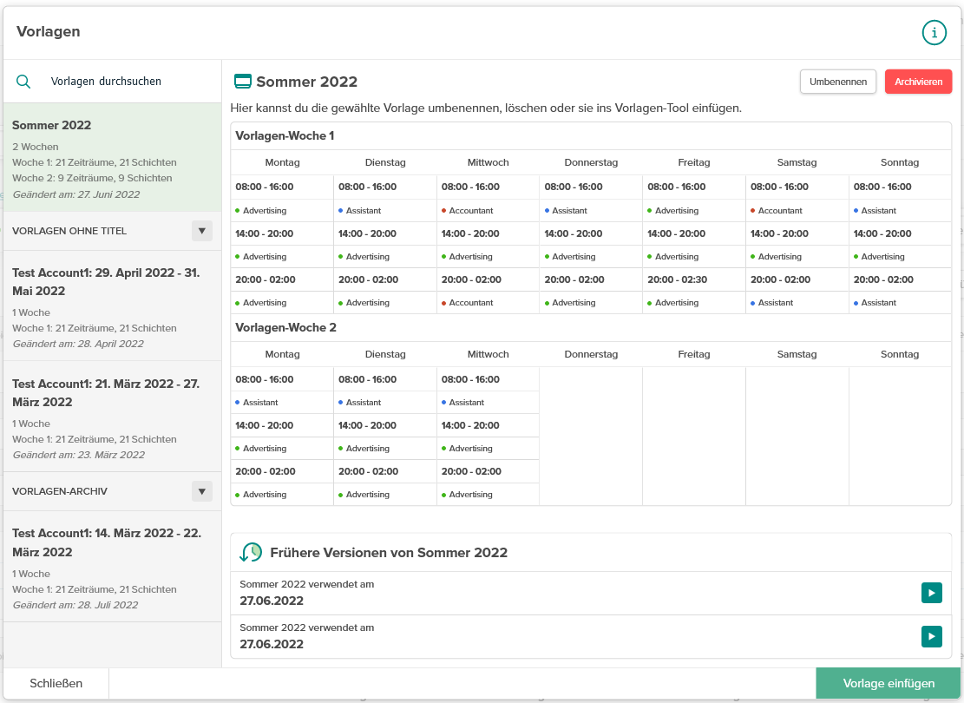This screenshot has height=703, width=964.
Task: Click the Umbenennen button
Action: (x=838, y=82)
